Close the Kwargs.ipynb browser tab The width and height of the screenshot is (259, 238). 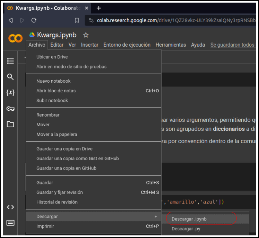[87, 8]
